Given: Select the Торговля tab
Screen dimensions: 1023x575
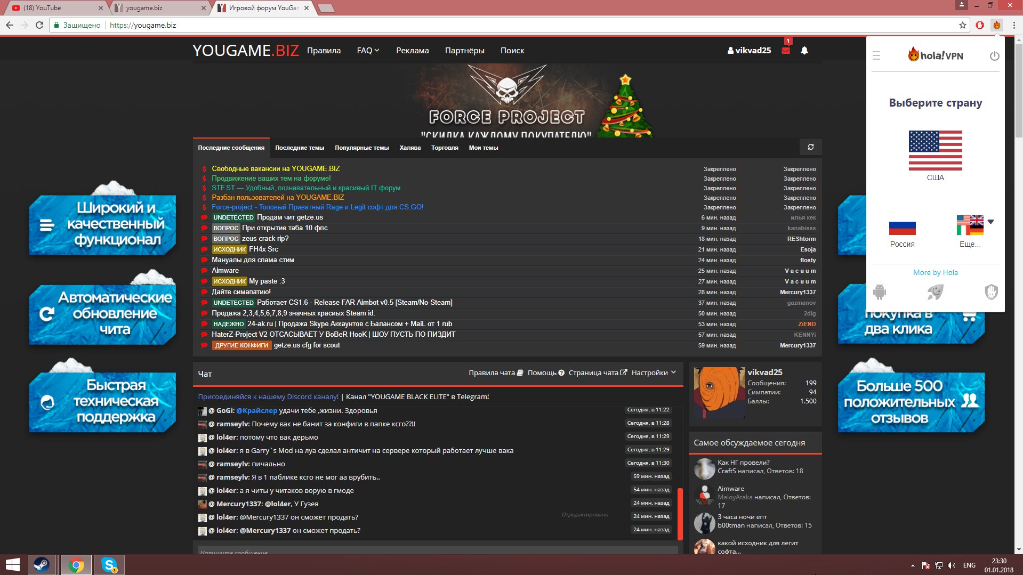Looking at the screenshot, I should pos(445,148).
